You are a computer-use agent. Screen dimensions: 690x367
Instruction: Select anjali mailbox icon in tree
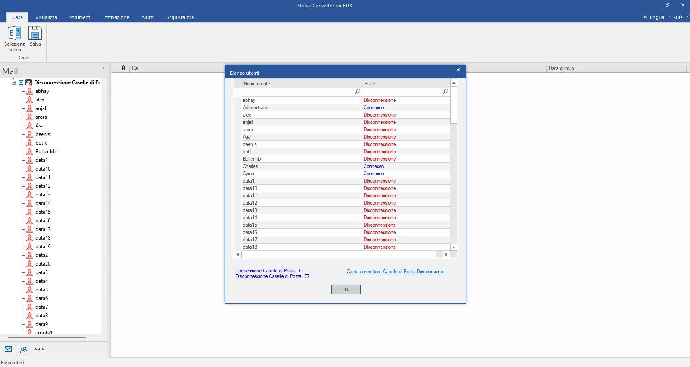(29, 108)
